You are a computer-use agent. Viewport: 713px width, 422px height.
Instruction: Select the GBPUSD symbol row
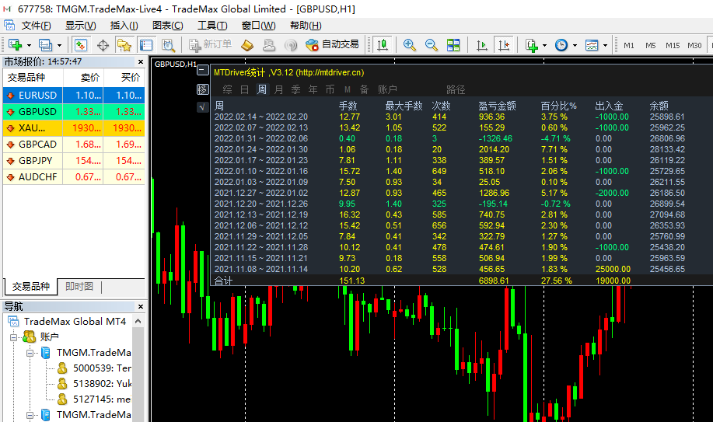coord(74,111)
